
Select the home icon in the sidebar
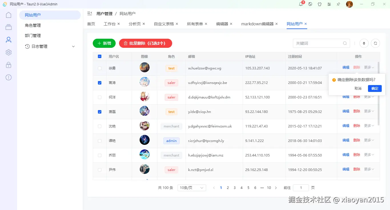click(x=8, y=15)
